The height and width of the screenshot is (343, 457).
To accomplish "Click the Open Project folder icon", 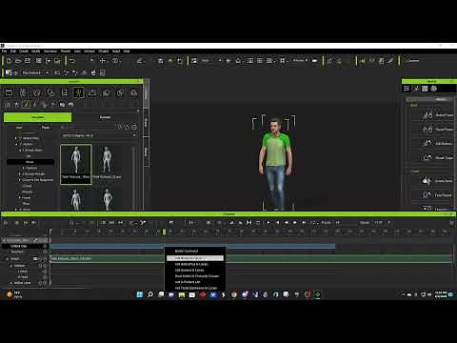I will pyautogui.click(x=18, y=60).
